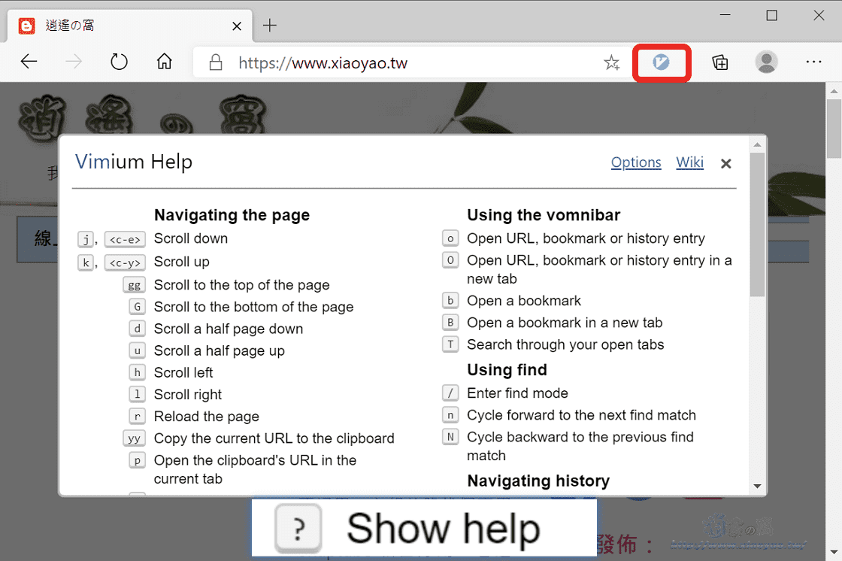
Task: Open the browser profile avatar
Action: point(766,62)
